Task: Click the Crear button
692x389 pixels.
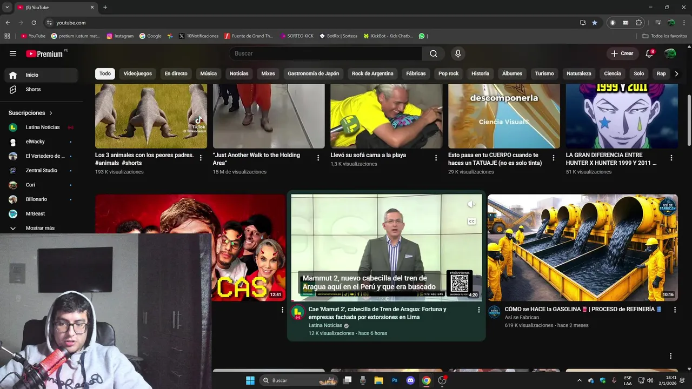Action: point(622,53)
